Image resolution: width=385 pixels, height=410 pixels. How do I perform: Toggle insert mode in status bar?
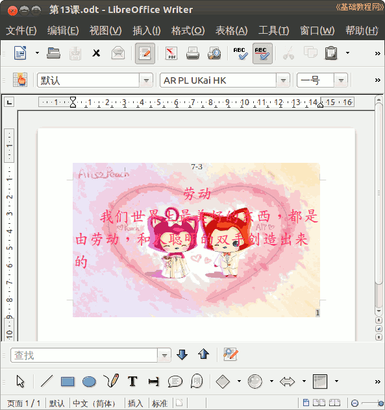pos(135,404)
